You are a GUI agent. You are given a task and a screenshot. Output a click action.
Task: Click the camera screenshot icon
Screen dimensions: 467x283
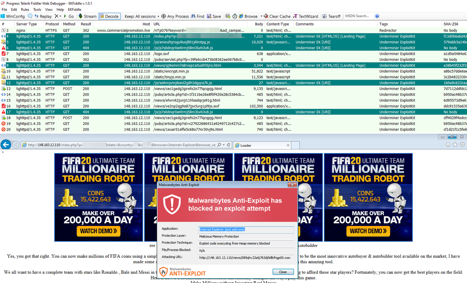(x=228, y=16)
